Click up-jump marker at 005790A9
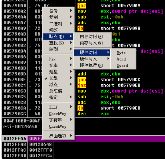Image resolution: width=165 pixels, height=159 pixels. pyautogui.click(x=30, y=27)
